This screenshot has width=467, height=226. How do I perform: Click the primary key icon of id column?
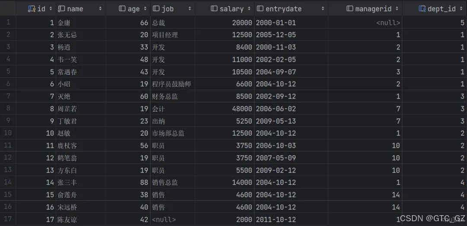click(x=32, y=9)
